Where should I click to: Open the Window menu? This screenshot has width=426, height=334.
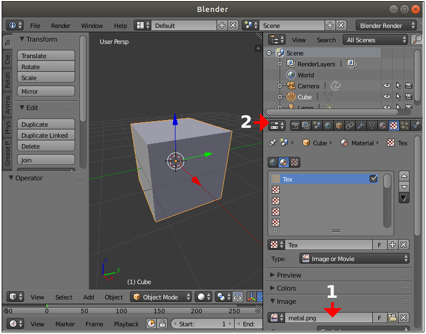tap(92, 26)
